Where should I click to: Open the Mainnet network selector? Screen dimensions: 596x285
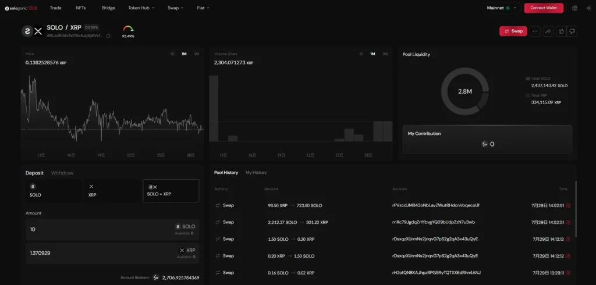point(501,8)
